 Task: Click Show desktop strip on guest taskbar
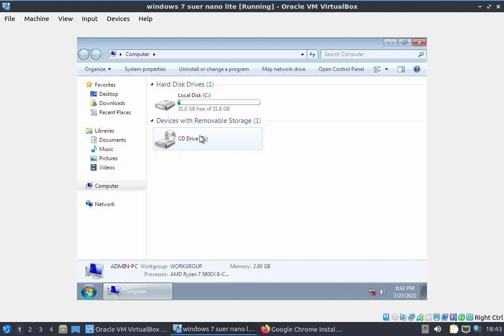click(424, 291)
